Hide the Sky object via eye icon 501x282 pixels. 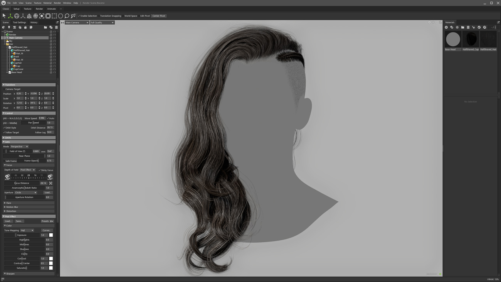(x=54, y=41)
